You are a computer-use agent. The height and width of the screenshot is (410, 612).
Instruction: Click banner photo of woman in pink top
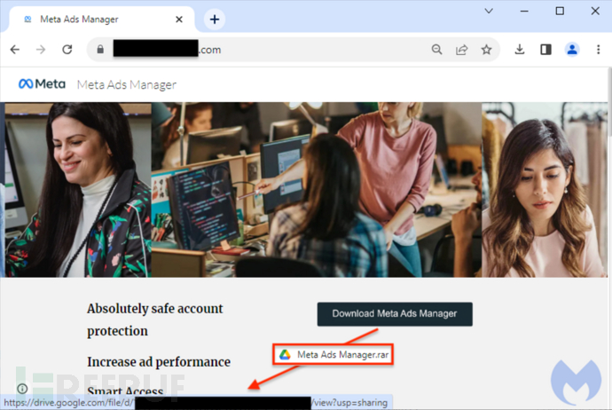545,190
